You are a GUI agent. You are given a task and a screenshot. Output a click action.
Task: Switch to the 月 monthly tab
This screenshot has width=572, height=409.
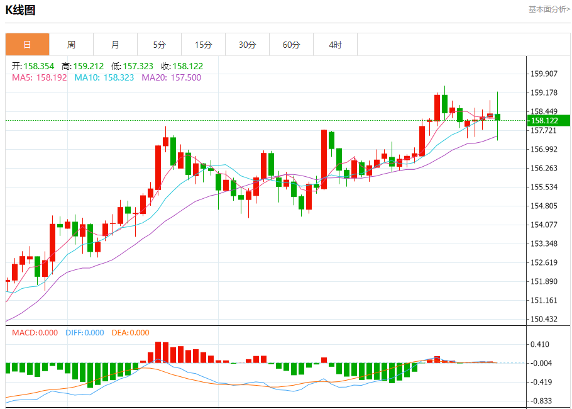tap(115, 45)
